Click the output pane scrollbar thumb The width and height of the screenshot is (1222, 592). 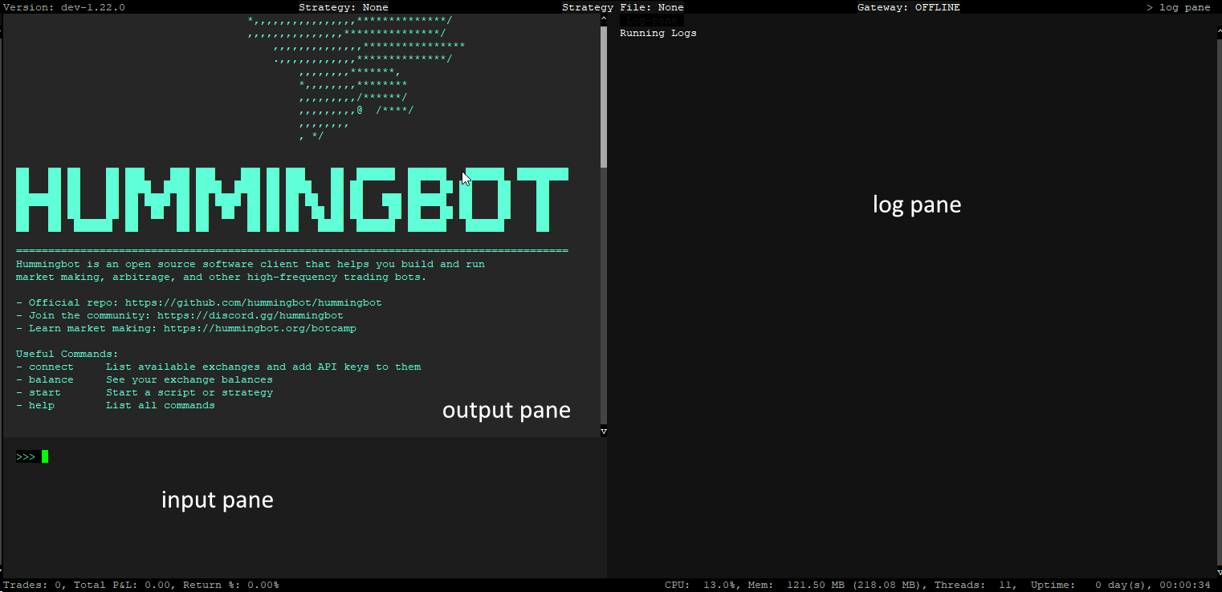tap(604, 96)
